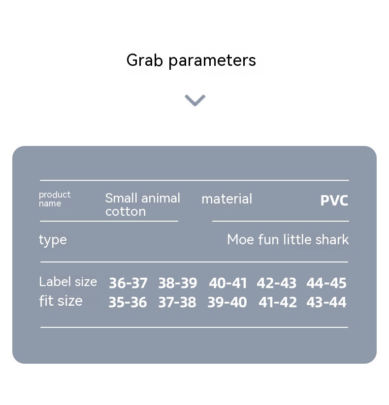Click "Small animal cotton" product value

pyautogui.click(x=142, y=204)
